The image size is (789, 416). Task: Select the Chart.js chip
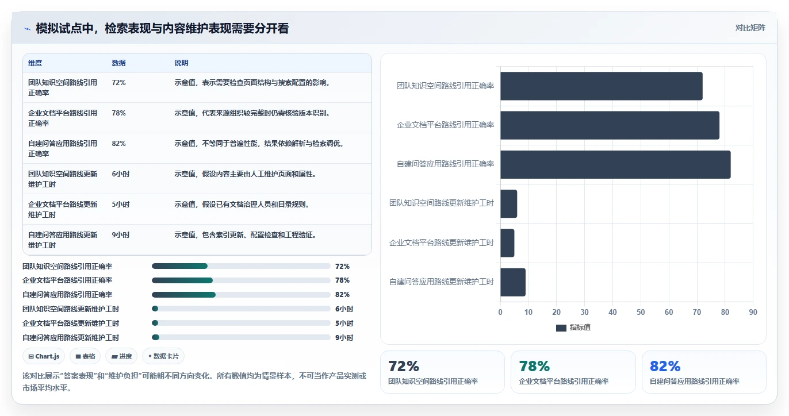(44, 356)
